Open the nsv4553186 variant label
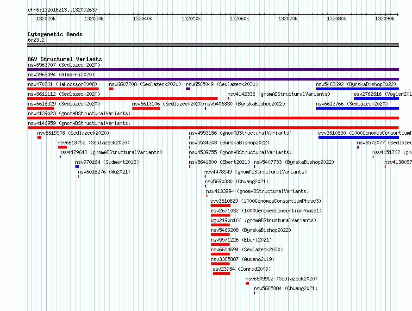412x311 pixels. point(240,133)
